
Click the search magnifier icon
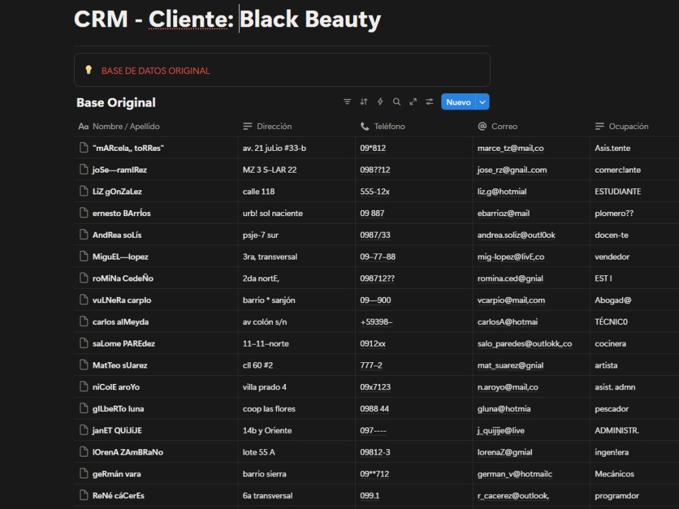(x=397, y=102)
